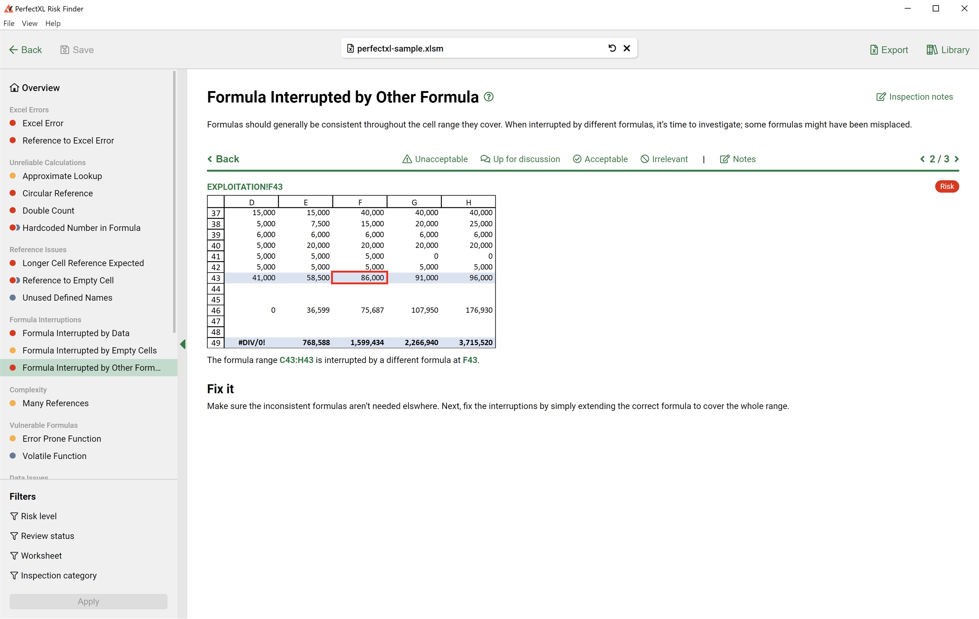Click the C43:H43 range link

pos(296,360)
